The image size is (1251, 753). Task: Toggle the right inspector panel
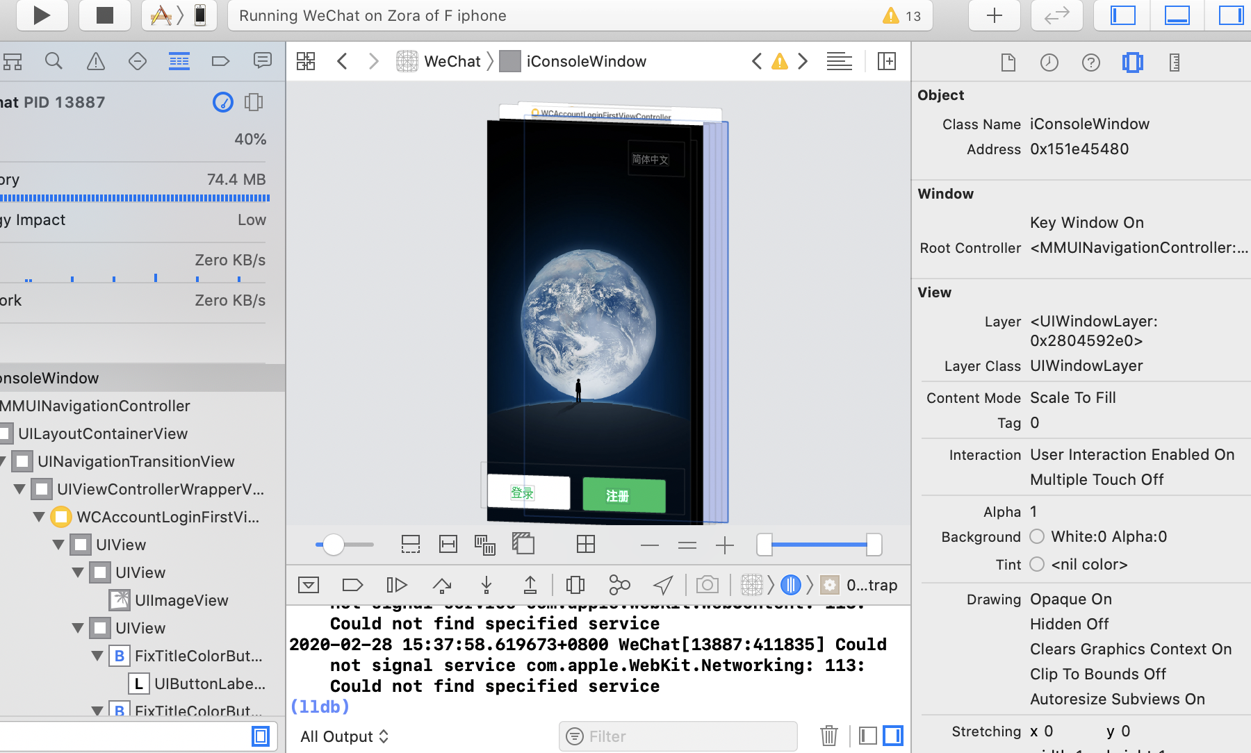1231,15
